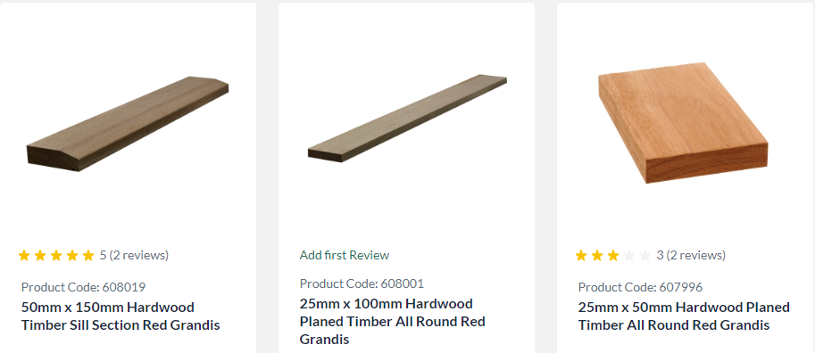The image size is (815, 353).
Task: Open the Hardwood Timber Sill Section product image
Action: pyautogui.click(x=128, y=124)
